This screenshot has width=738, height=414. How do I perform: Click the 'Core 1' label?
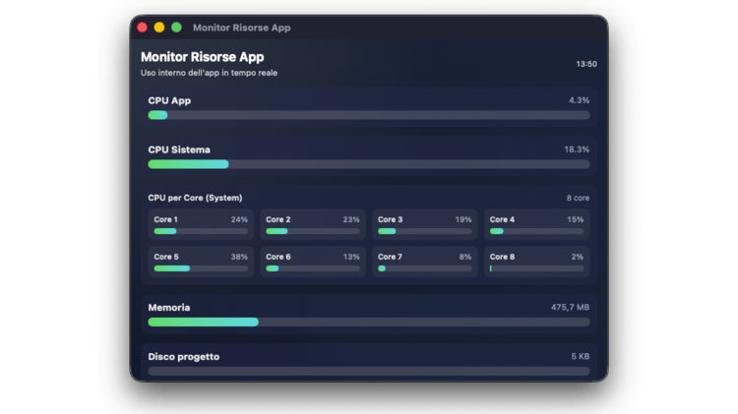pyautogui.click(x=165, y=219)
